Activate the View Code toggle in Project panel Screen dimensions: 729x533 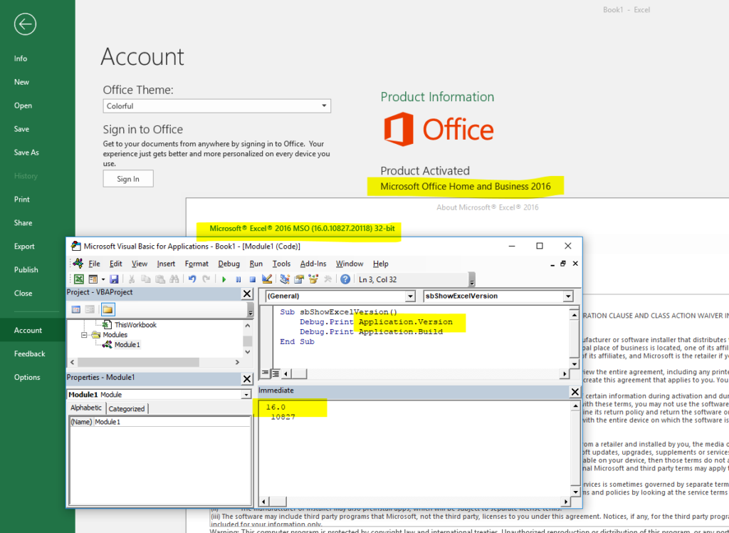pos(75,309)
